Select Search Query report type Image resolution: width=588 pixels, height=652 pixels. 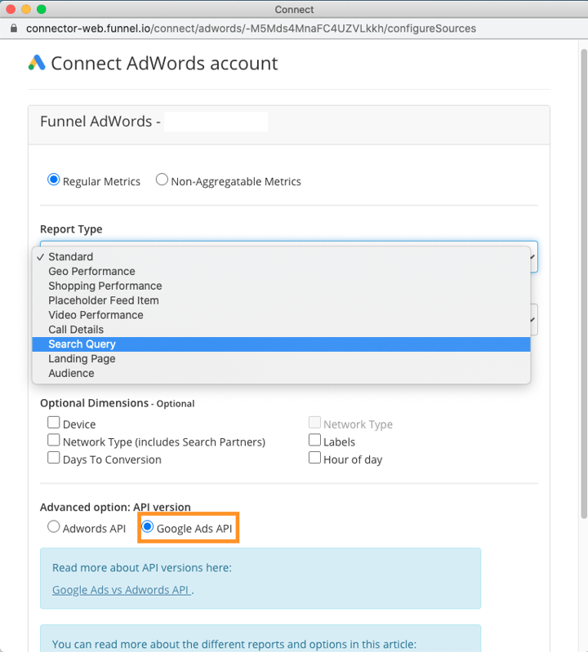click(281, 344)
